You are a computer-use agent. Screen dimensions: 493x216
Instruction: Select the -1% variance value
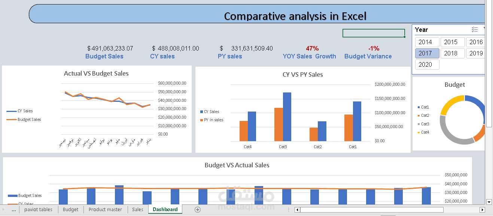(374, 48)
